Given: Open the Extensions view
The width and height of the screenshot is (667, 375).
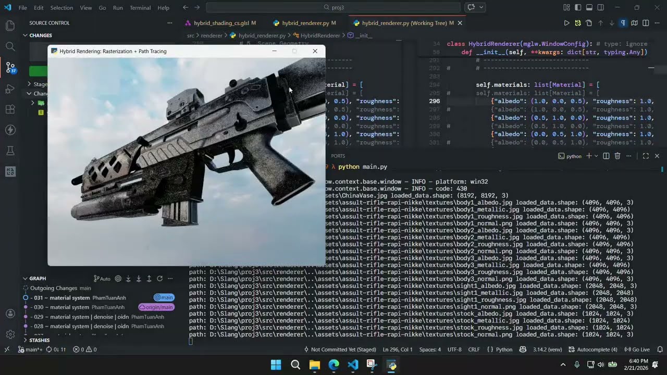Looking at the screenshot, I should 10,109.
